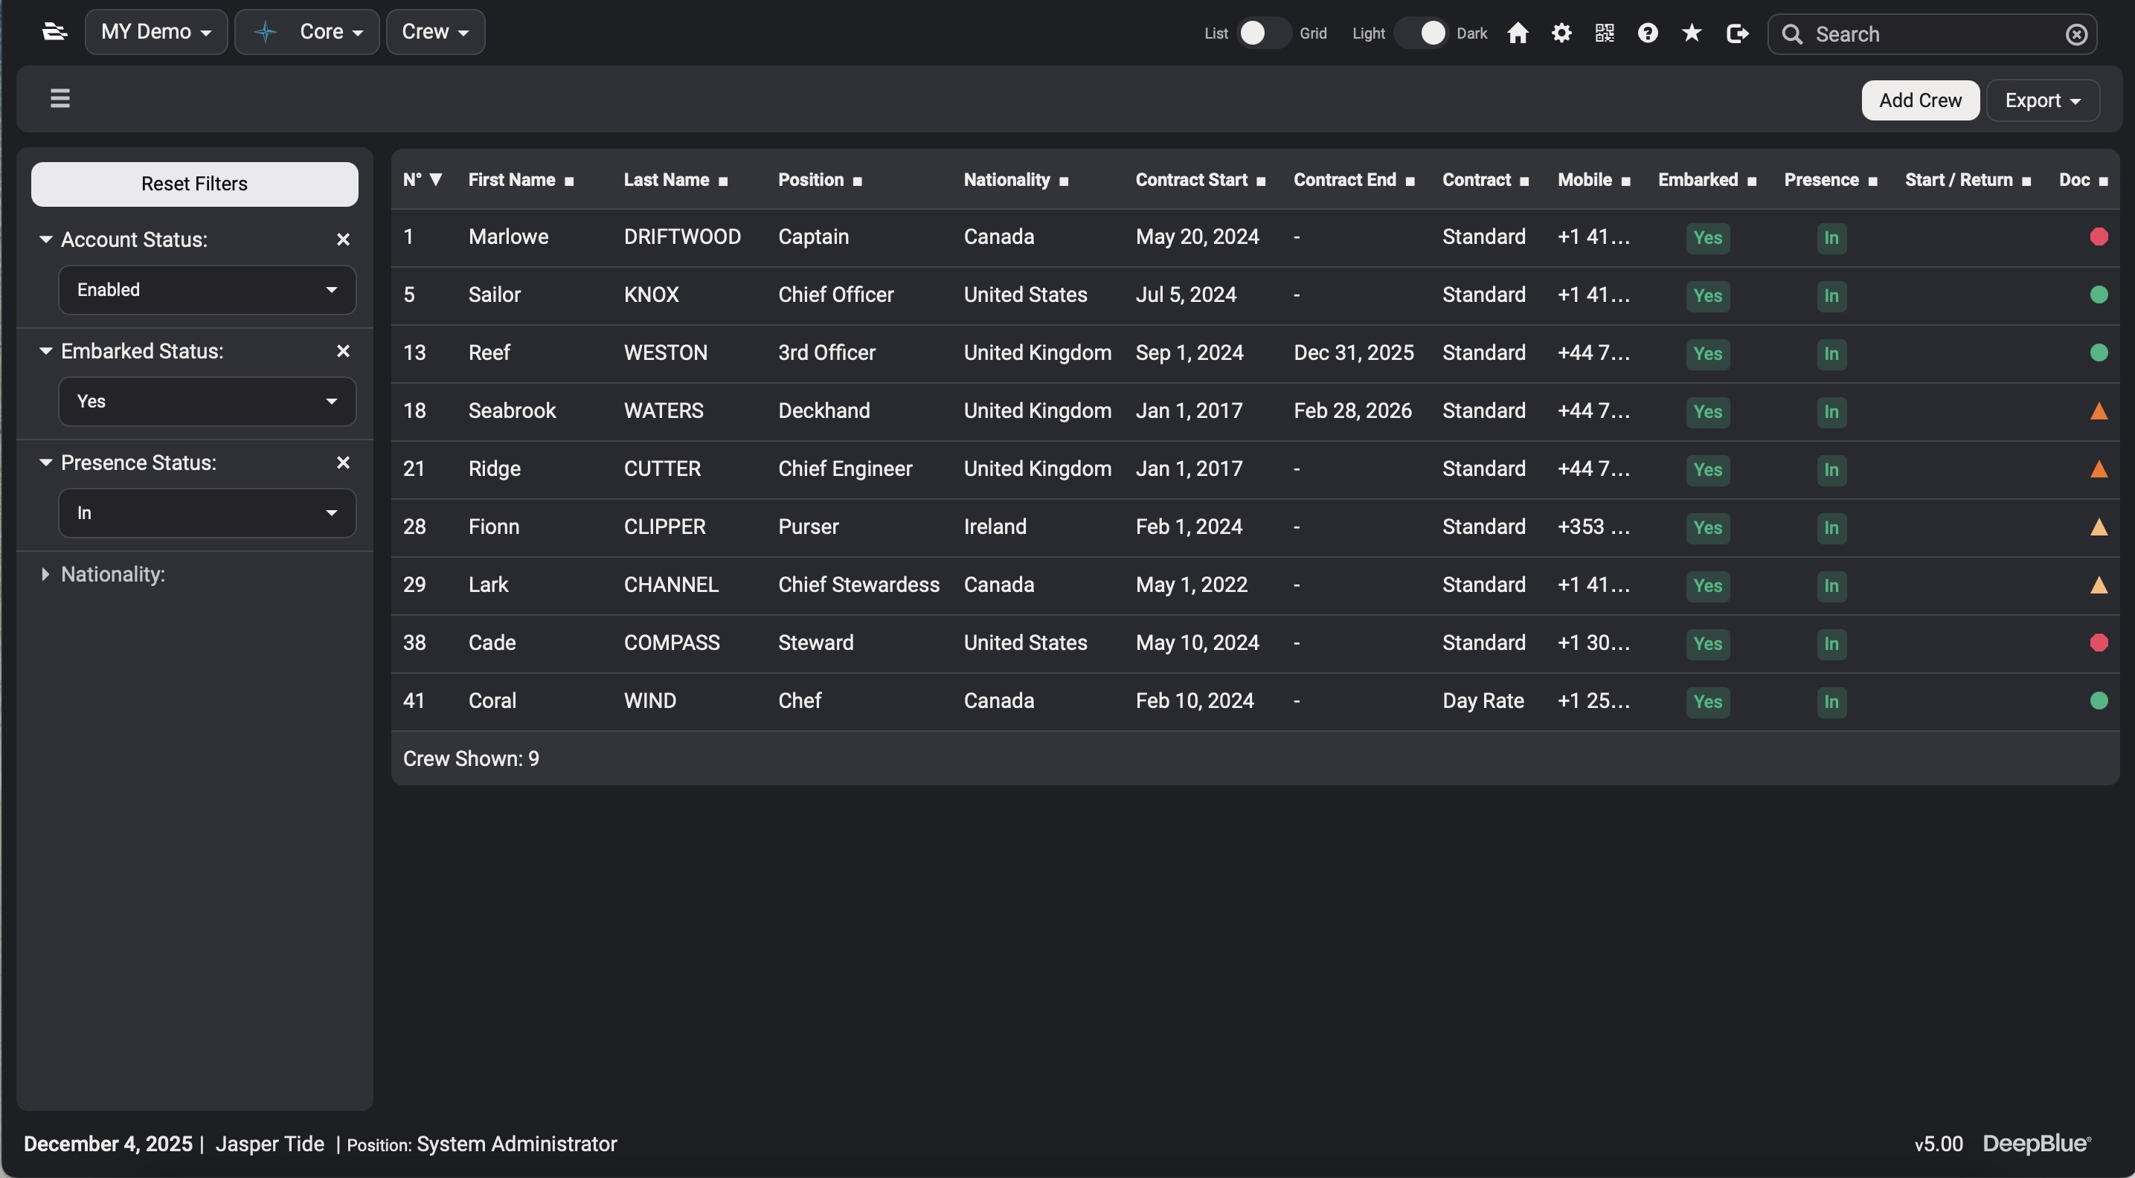Click the QR code icon
This screenshot has width=2135, height=1178.
[1605, 33]
